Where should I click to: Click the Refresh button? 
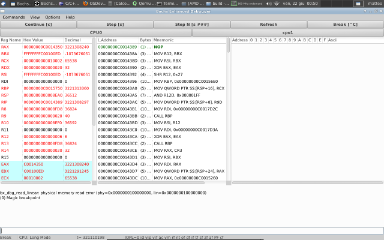(x=269, y=25)
